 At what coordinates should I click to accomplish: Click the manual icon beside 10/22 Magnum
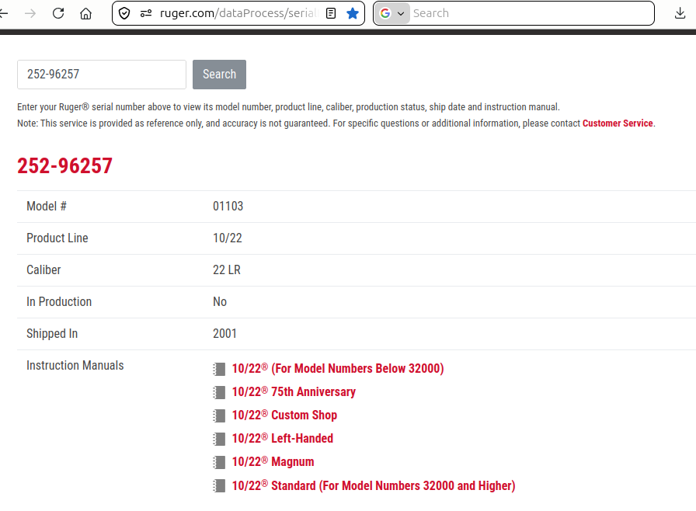(220, 462)
